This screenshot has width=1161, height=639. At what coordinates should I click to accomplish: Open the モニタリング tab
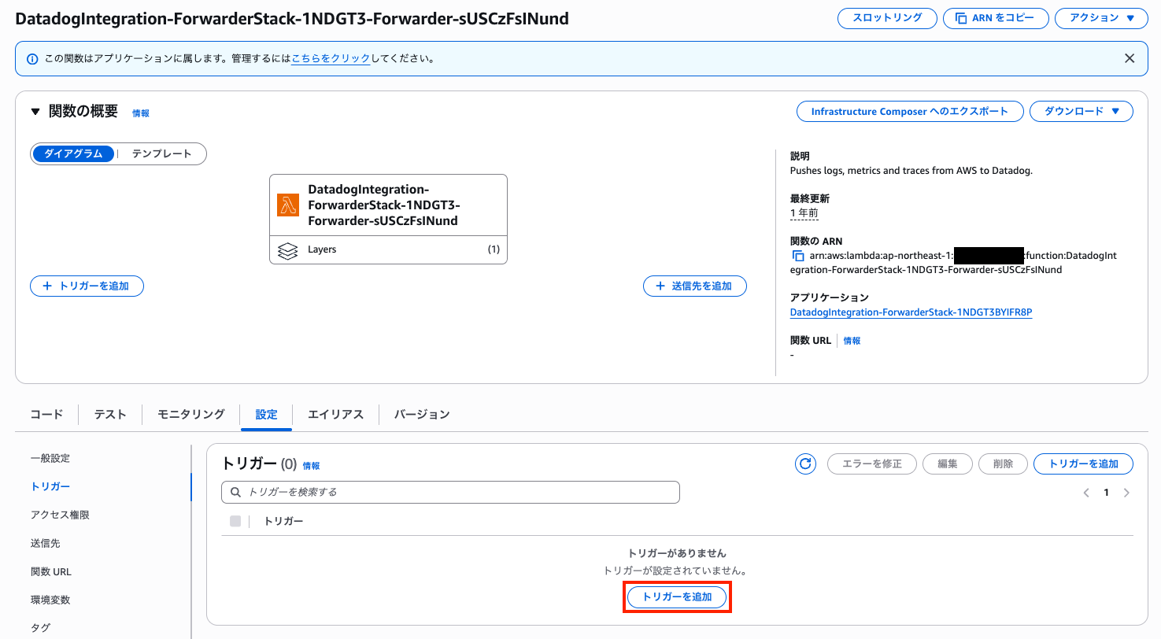point(191,414)
